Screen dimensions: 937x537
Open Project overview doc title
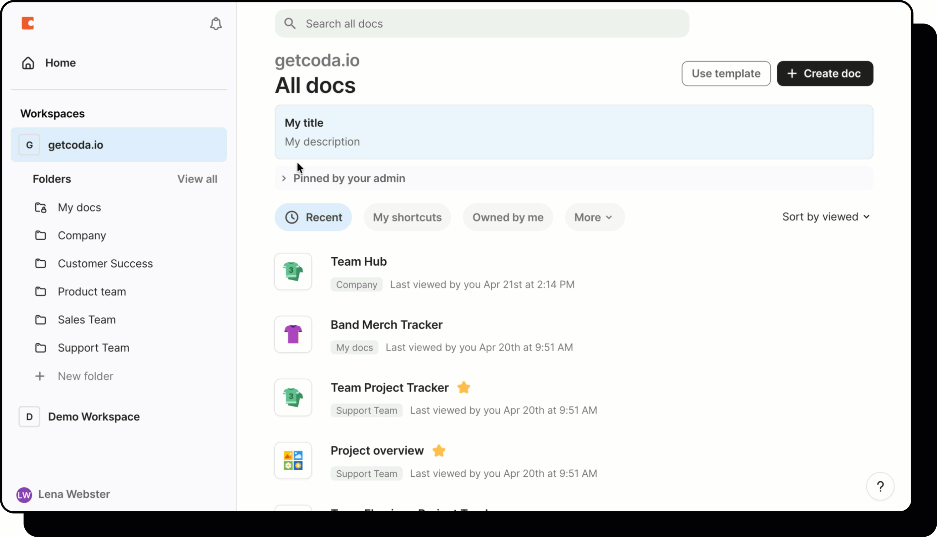point(377,451)
